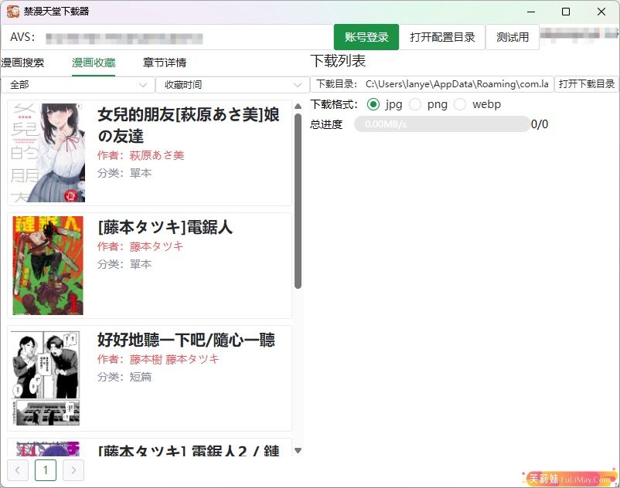
Task: Click the 下载目录 path input field
Action: pyautogui.click(x=456, y=84)
